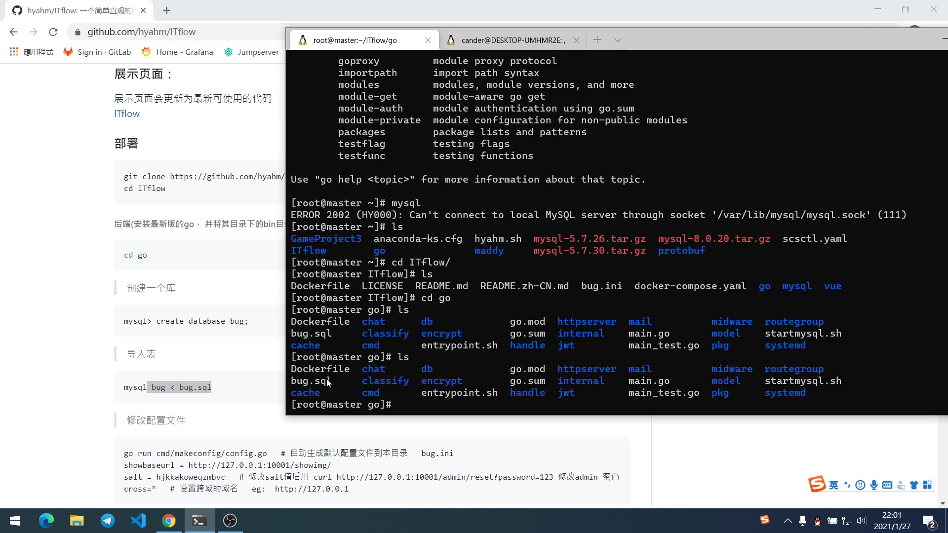Click the Sogou input method logo
948x533 pixels.
tap(817, 484)
